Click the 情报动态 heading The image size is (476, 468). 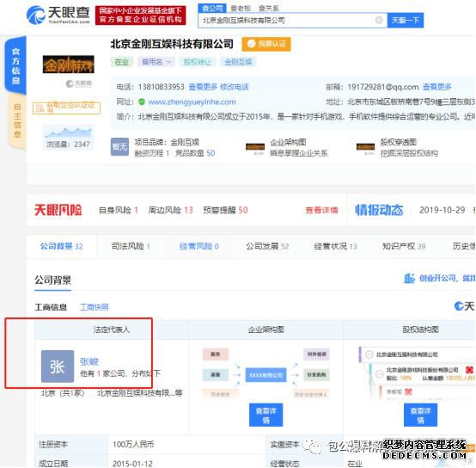[x=379, y=210]
